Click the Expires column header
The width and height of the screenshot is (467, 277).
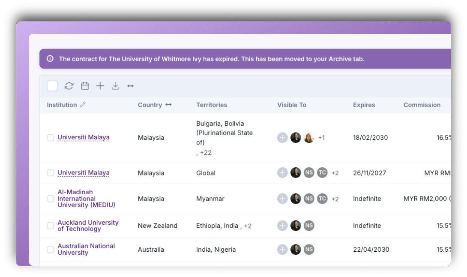(364, 105)
